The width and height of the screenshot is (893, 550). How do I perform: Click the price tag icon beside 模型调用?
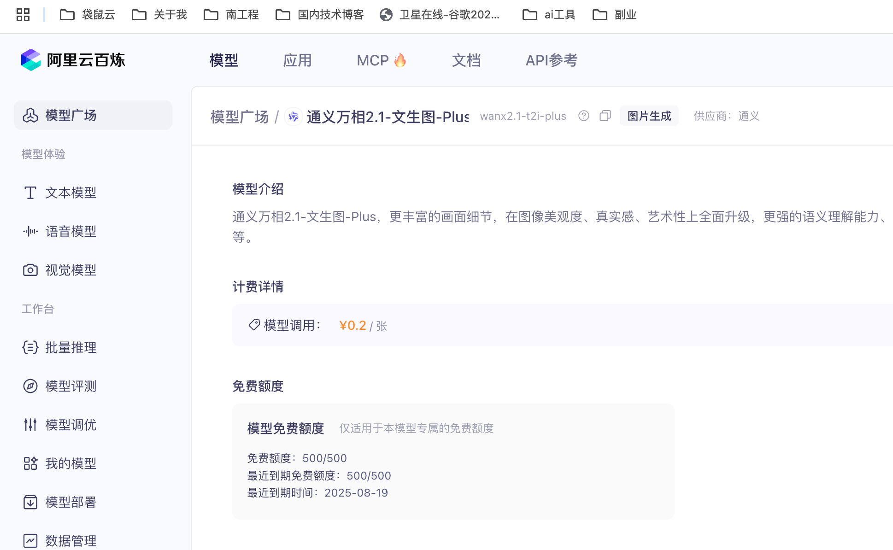(254, 325)
